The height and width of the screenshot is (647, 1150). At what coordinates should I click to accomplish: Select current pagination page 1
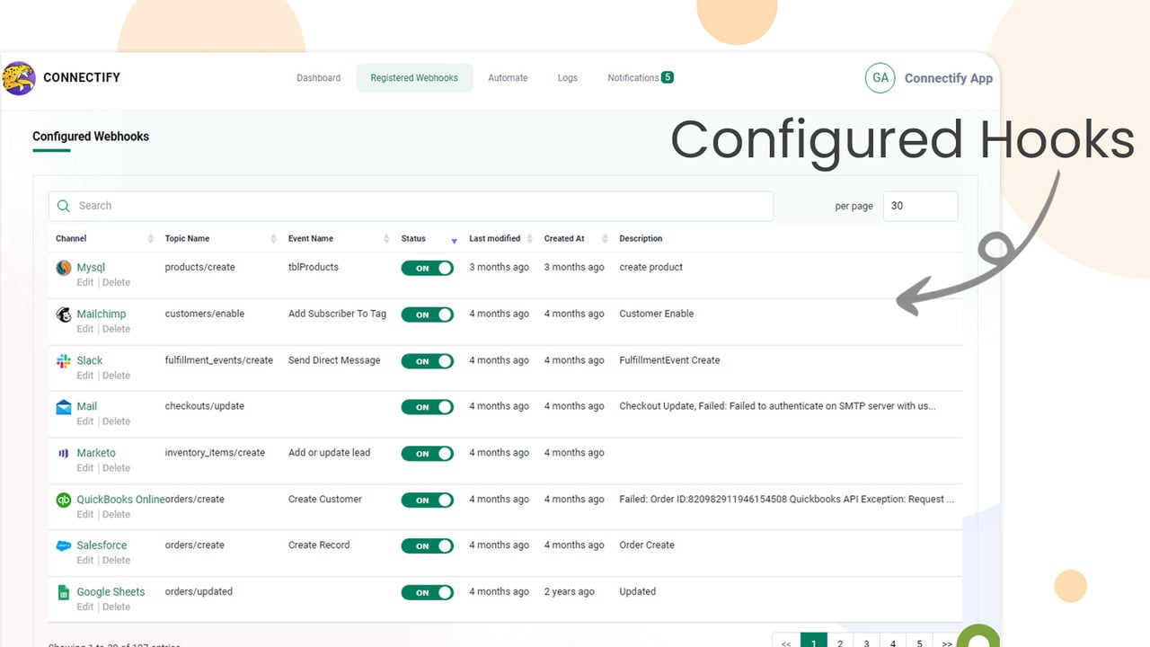pyautogui.click(x=814, y=642)
